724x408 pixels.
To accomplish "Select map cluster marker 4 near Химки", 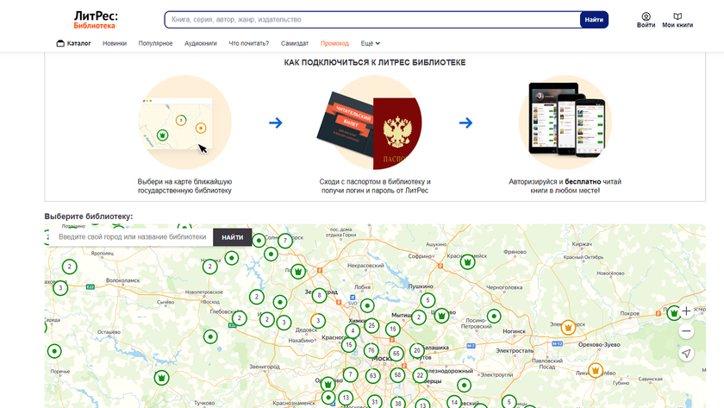I will coord(353,331).
